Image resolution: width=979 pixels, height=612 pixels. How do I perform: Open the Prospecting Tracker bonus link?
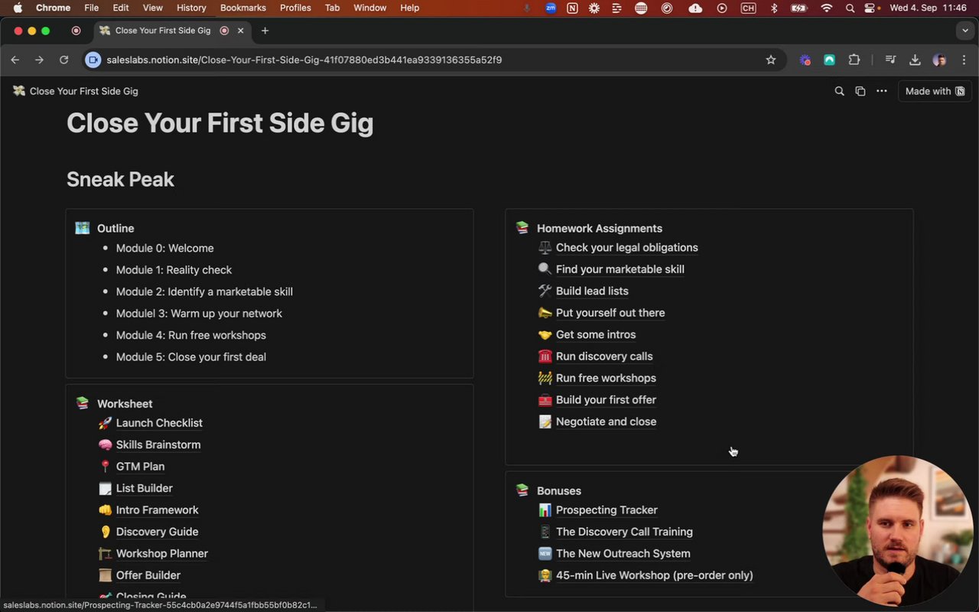coord(607,510)
